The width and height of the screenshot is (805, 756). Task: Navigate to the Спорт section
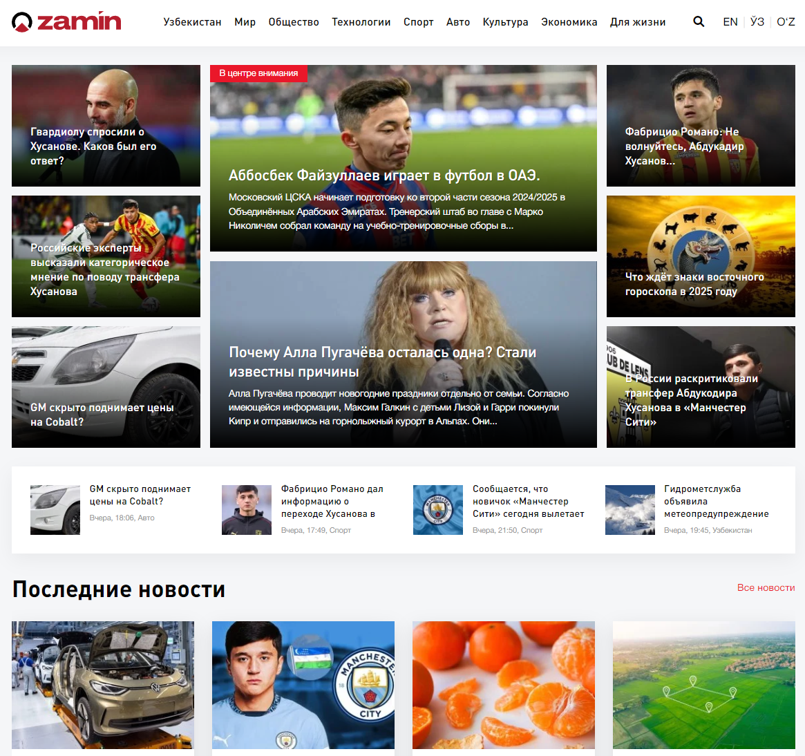pos(419,22)
